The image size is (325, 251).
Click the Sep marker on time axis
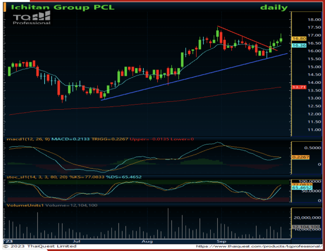pyautogui.click(x=221, y=242)
